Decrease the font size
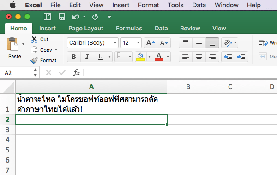The width and height of the screenshot is (277, 175). [164, 43]
